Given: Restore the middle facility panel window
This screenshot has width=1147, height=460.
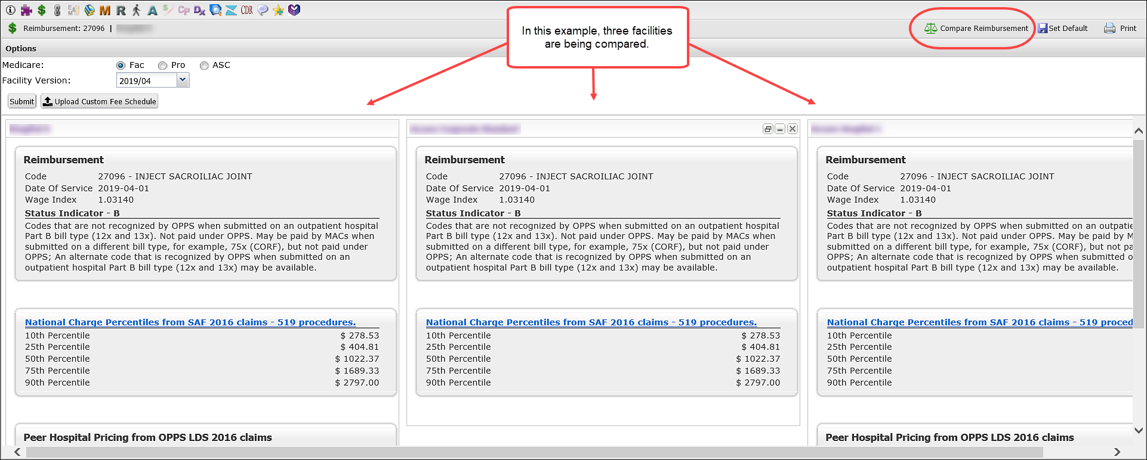Looking at the screenshot, I should [768, 129].
